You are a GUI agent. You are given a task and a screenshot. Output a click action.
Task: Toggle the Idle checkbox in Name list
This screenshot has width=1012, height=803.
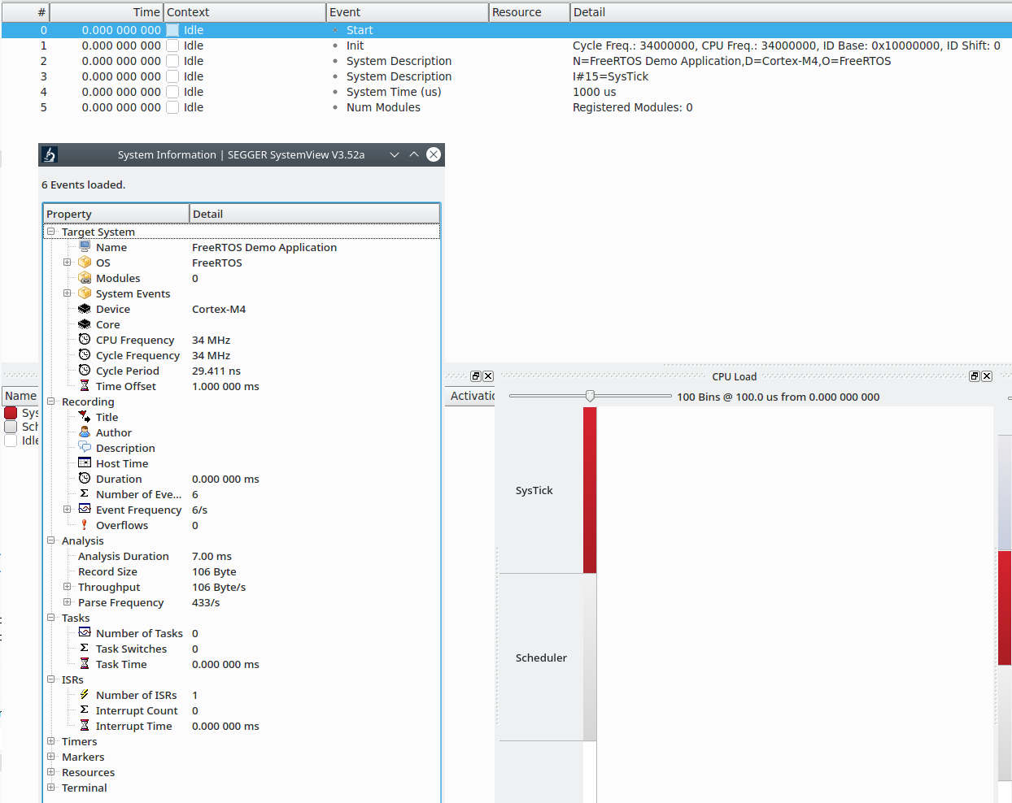11,441
